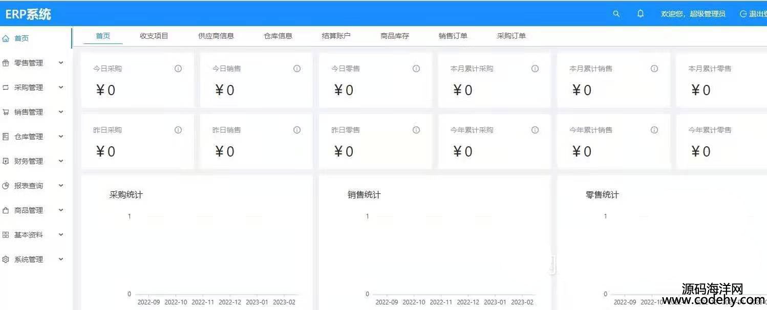Click 2022-09 label on 采购统计 chart

(149, 302)
